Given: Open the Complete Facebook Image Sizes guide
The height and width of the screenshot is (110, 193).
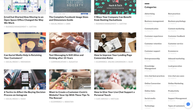Looking at the screenshot, I should tap(68, 19).
